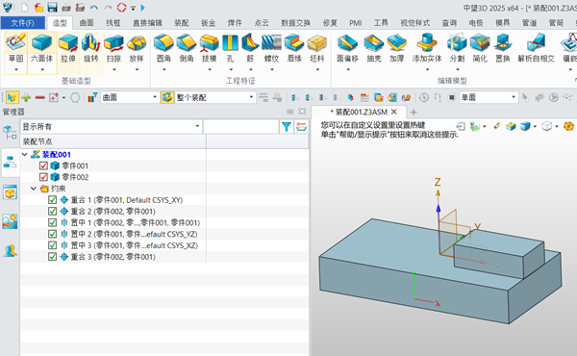Switch to the 装配 ribbon tab
Viewport: 577px width, 356px height.
[182, 23]
